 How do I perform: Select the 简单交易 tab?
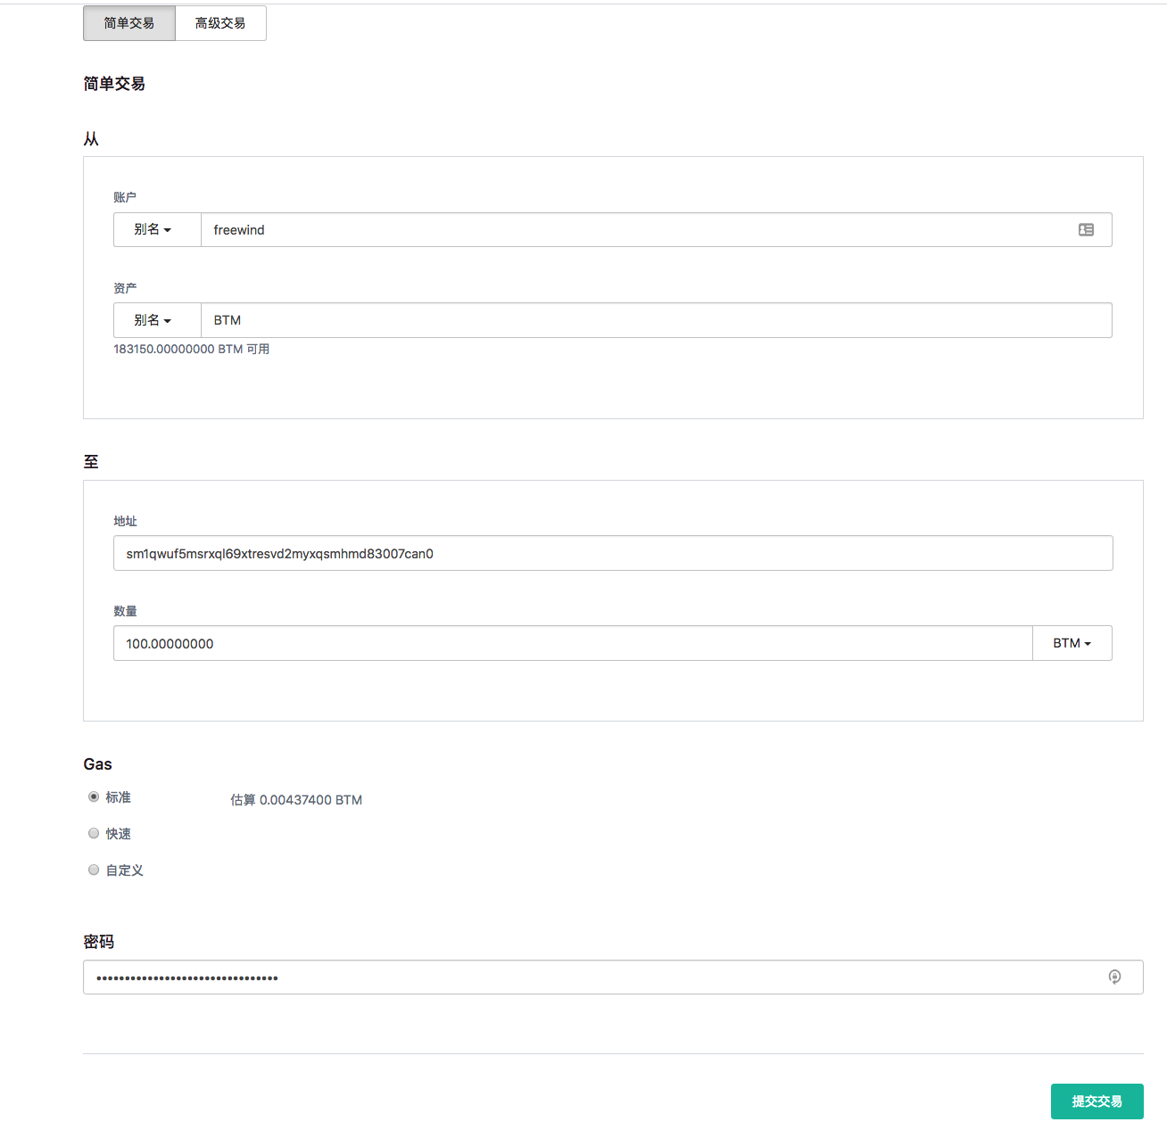coord(128,22)
